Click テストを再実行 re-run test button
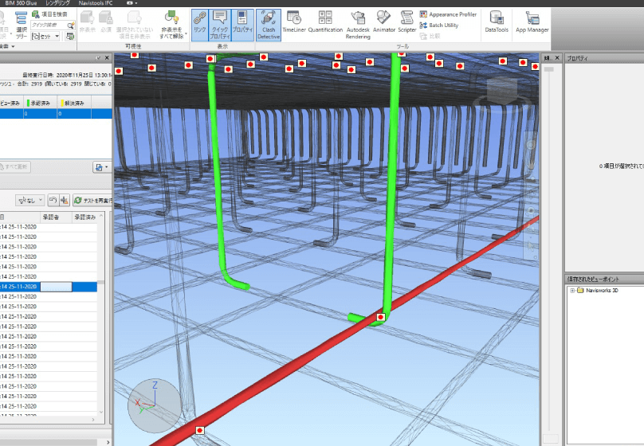This screenshot has width=644, height=446. [x=92, y=200]
